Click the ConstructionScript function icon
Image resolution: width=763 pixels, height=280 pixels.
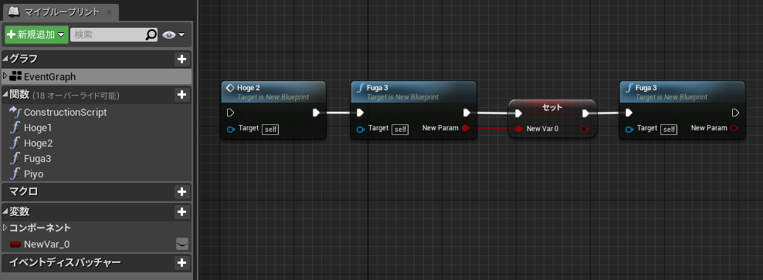[x=15, y=113]
